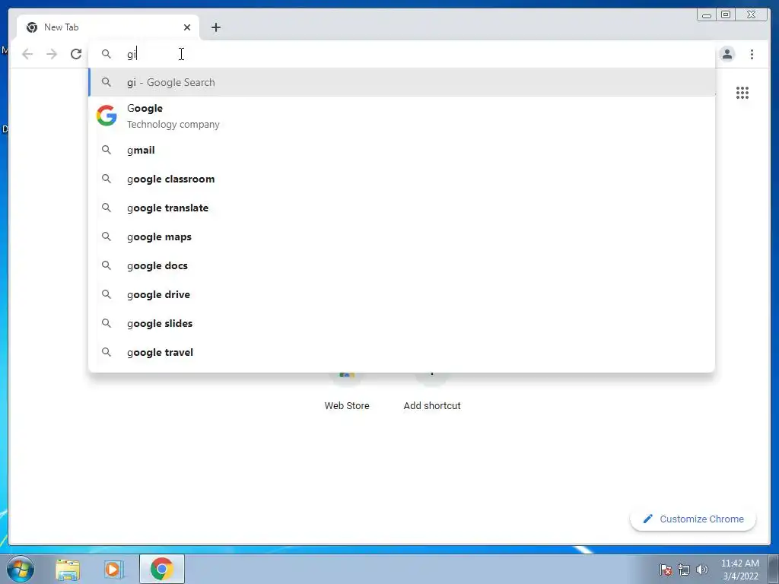Pick the google classroom suggestion
779x584 pixels.
tap(402, 179)
